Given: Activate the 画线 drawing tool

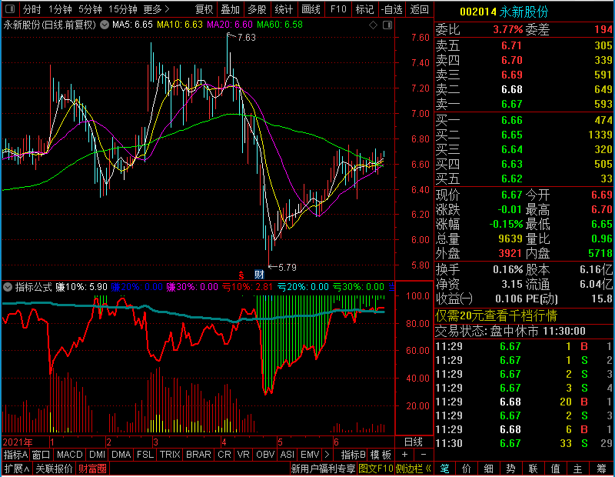Looking at the screenshot, I should pyautogui.click(x=311, y=9).
